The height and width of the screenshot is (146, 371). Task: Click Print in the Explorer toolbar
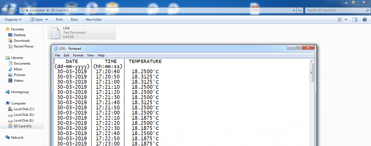click(x=59, y=20)
